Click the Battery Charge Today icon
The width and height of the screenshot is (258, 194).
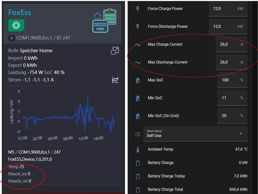(138, 176)
